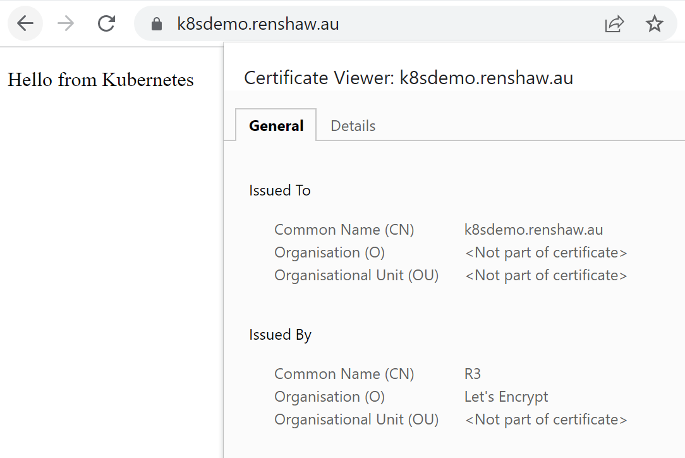Click the Certificate Viewer title text

point(408,78)
